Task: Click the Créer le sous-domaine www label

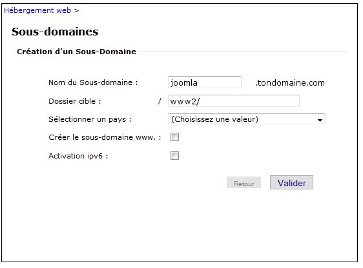Action: coord(105,137)
